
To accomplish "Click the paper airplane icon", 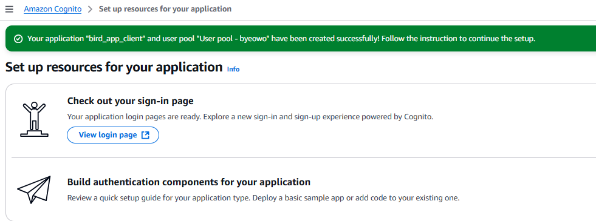I will [x=34, y=190].
